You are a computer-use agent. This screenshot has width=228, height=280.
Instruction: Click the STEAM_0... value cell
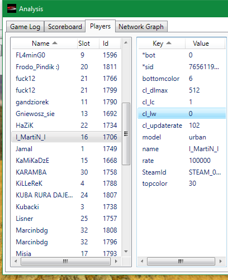[205, 172]
